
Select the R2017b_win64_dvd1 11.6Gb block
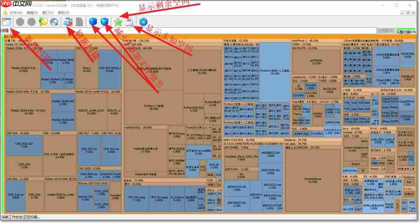tap(91, 112)
